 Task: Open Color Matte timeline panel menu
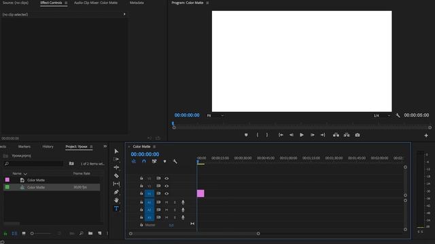pyautogui.click(x=154, y=146)
